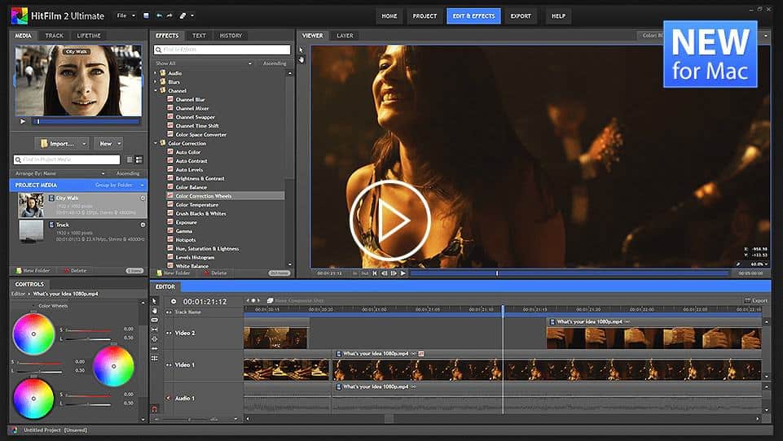Viewport: 783px width, 441px height.
Task: Click the effect icon on Video 1 clip label
Action: point(421,353)
